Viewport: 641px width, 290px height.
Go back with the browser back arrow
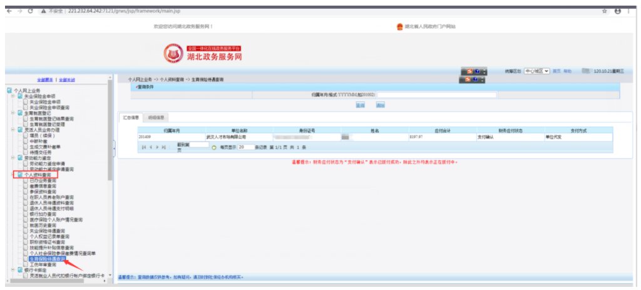tap(9, 11)
